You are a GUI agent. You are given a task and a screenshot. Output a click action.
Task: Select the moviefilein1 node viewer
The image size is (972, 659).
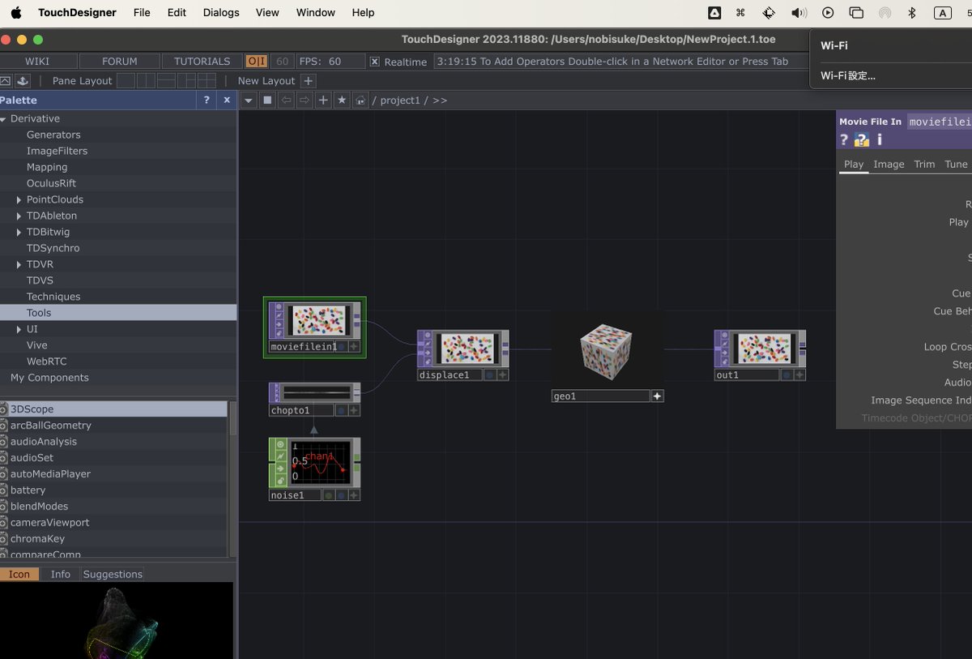319,320
